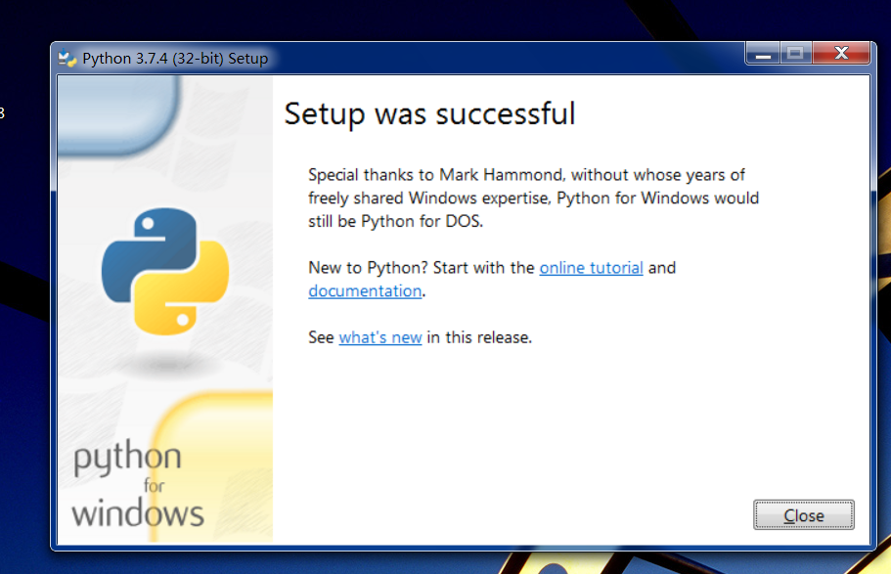Image resolution: width=891 pixels, height=574 pixels.
Task: Click the 'python for windows' text
Action: pos(137,485)
